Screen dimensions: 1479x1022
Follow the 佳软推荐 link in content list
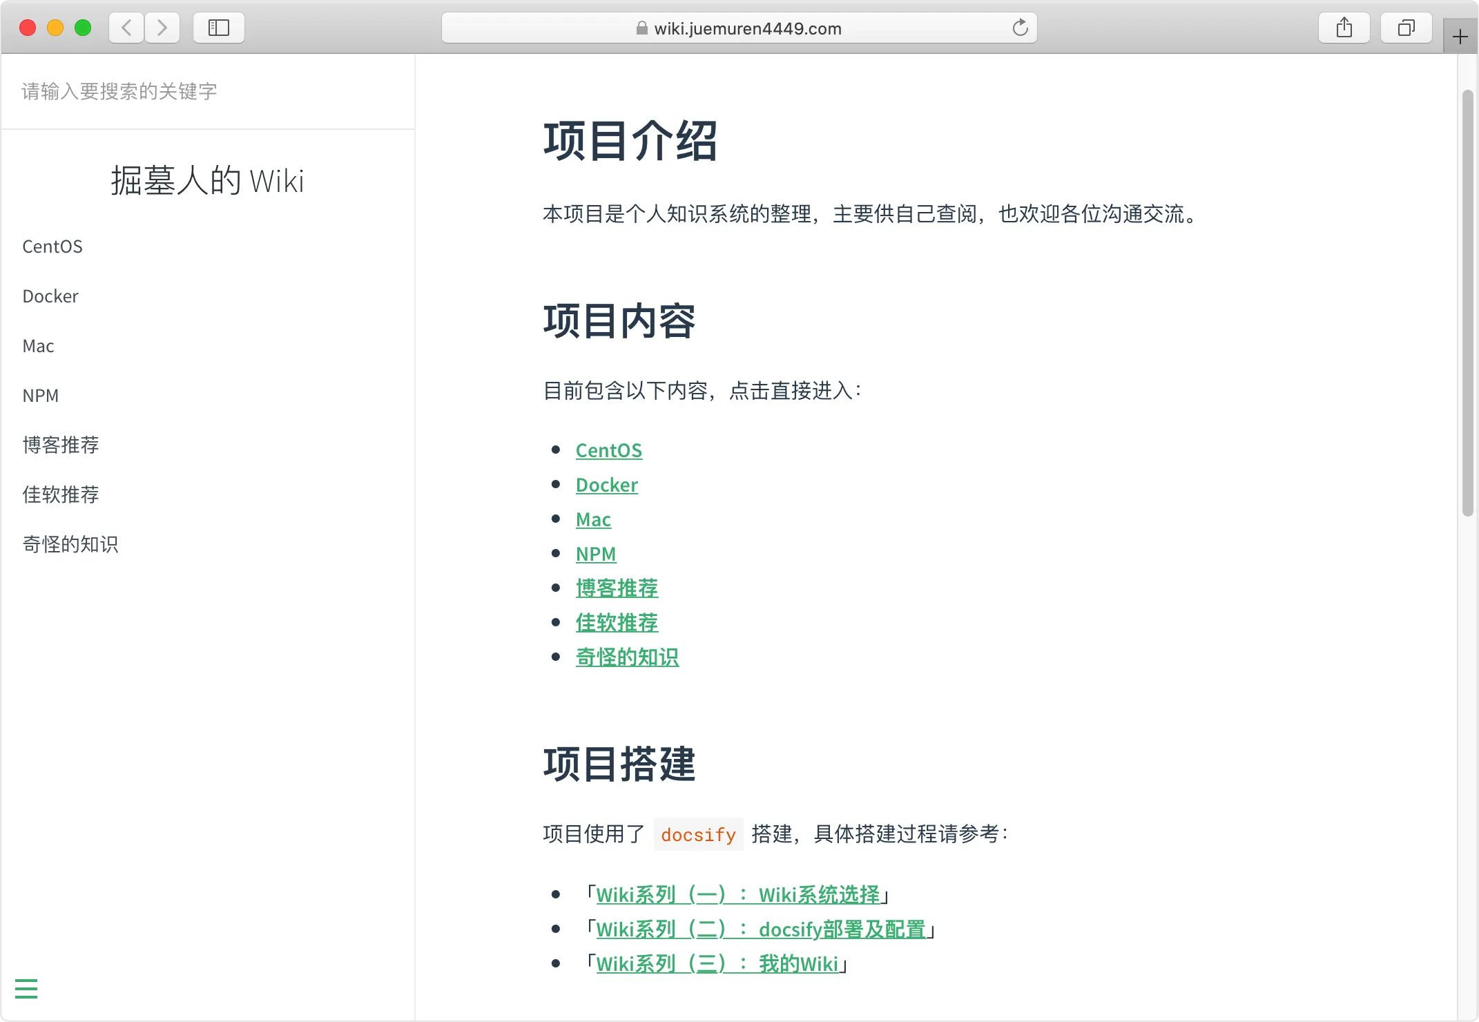pyautogui.click(x=617, y=623)
